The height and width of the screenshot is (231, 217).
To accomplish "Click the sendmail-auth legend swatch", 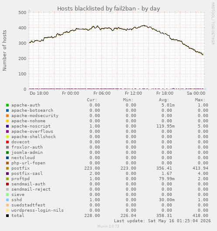I will [x=7, y=184].
